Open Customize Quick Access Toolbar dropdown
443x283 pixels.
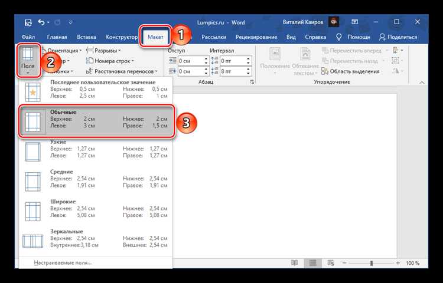[71, 22]
